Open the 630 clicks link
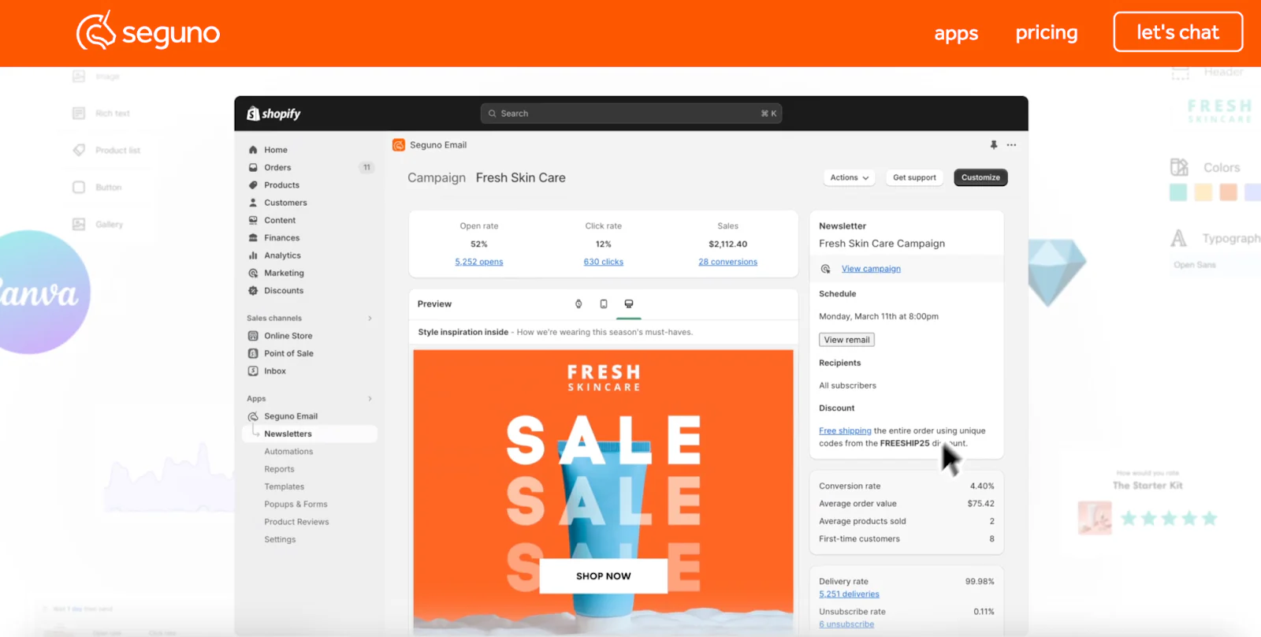The image size is (1261, 637). (x=603, y=262)
